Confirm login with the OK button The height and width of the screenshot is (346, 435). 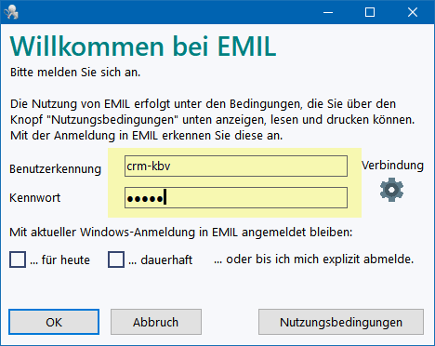tap(54, 322)
